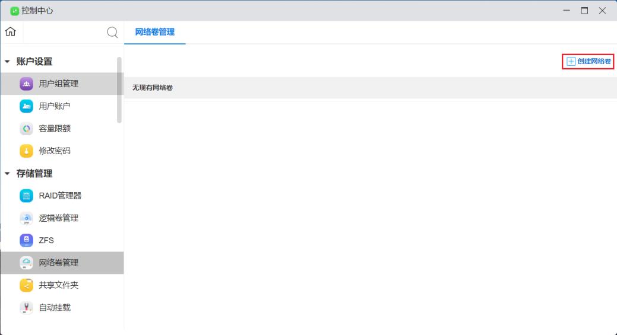
Task: Click the Logical Volume Management icon
Action: click(x=27, y=218)
